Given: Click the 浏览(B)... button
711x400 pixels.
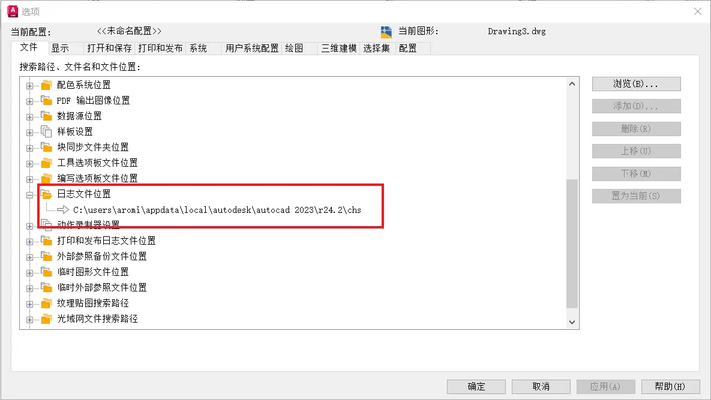Looking at the screenshot, I should pos(636,84).
